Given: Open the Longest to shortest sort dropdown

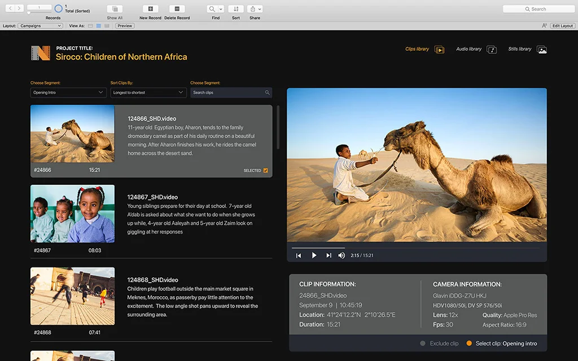Looking at the screenshot, I should pyautogui.click(x=148, y=92).
